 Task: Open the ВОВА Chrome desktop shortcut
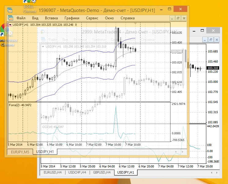coord(30,6)
